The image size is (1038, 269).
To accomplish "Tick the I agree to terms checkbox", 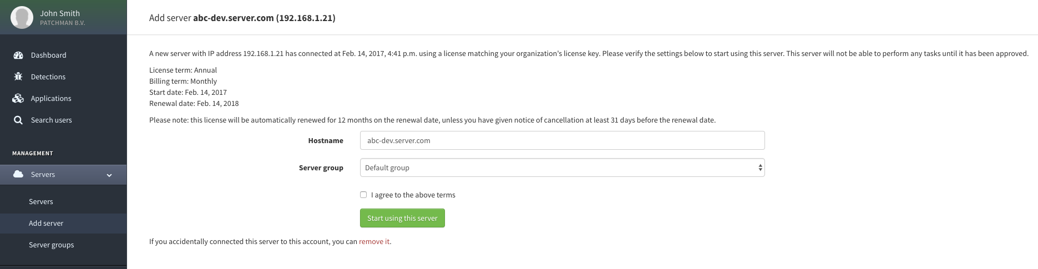I will pos(363,195).
